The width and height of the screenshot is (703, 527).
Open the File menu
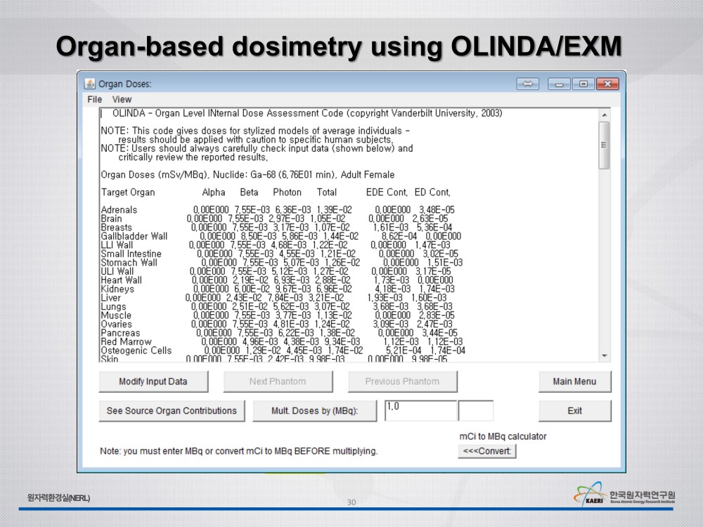[x=95, y=100]
